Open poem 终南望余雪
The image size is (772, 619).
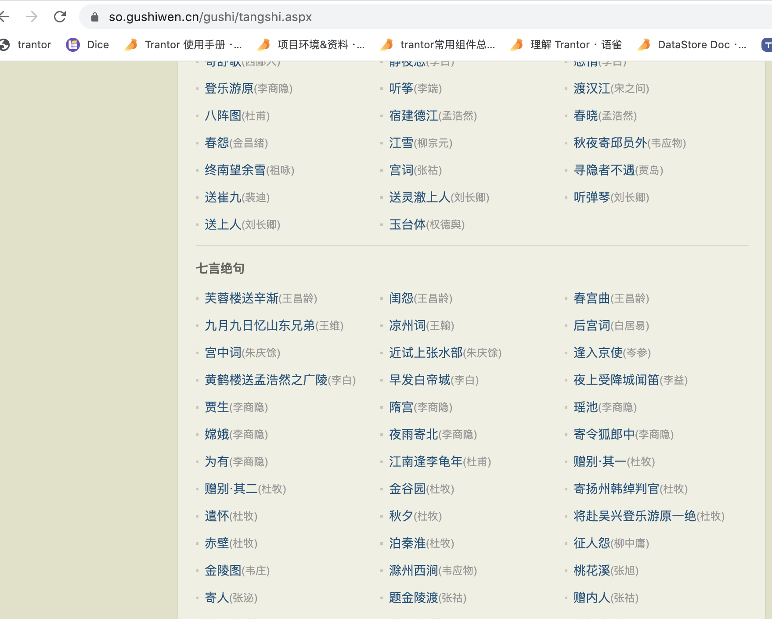(x=235, y=170)
